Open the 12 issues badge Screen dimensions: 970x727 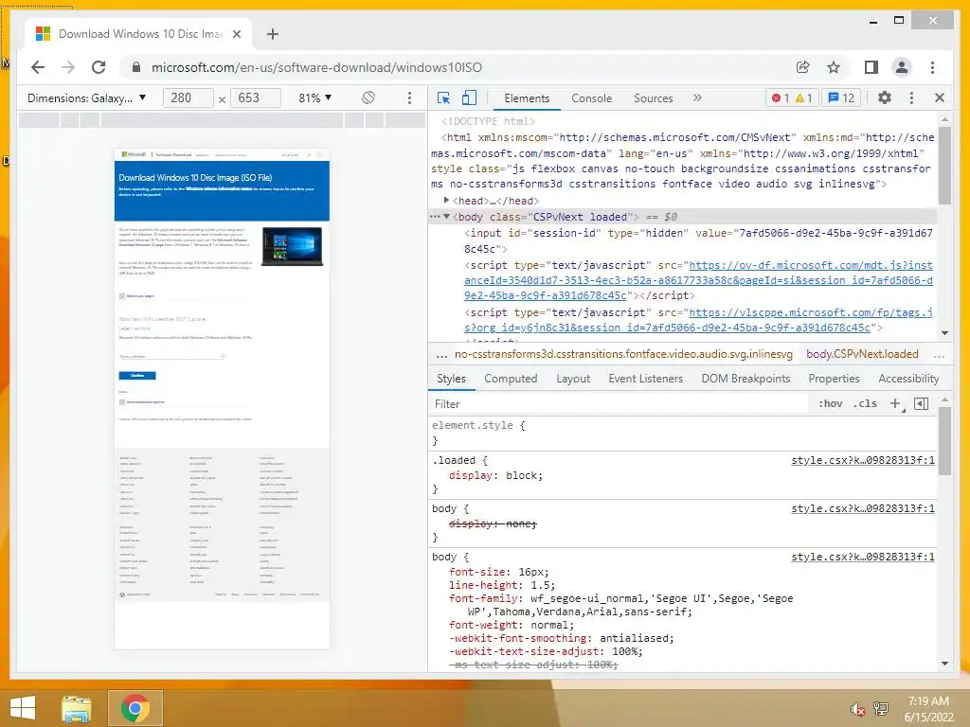tap(841, 98)
